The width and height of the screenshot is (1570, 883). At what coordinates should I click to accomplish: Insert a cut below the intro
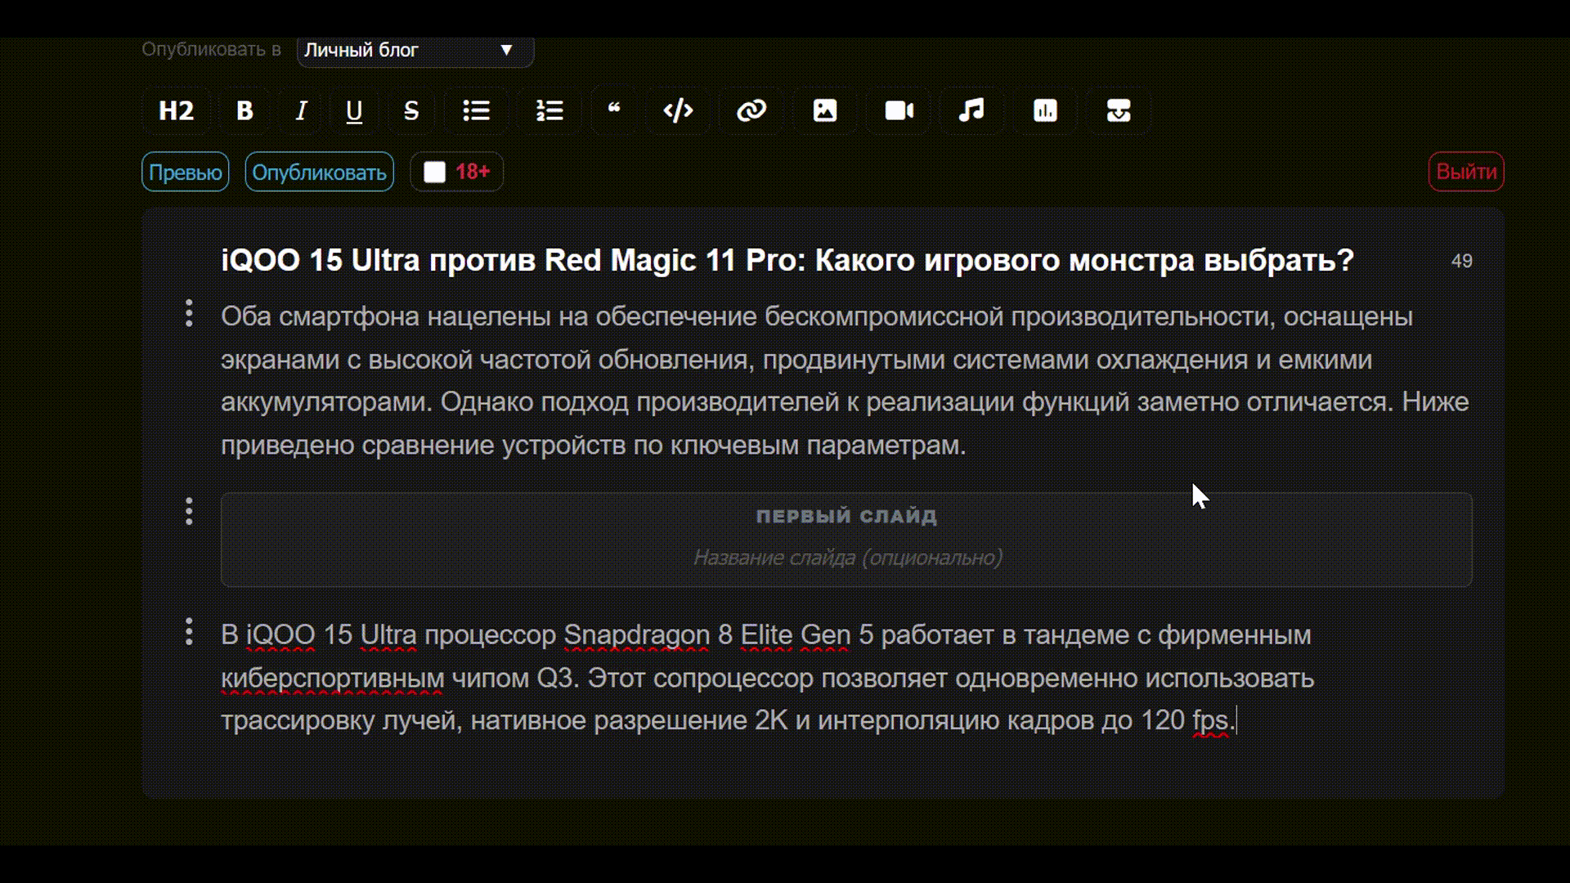[x=1117, y=111]
